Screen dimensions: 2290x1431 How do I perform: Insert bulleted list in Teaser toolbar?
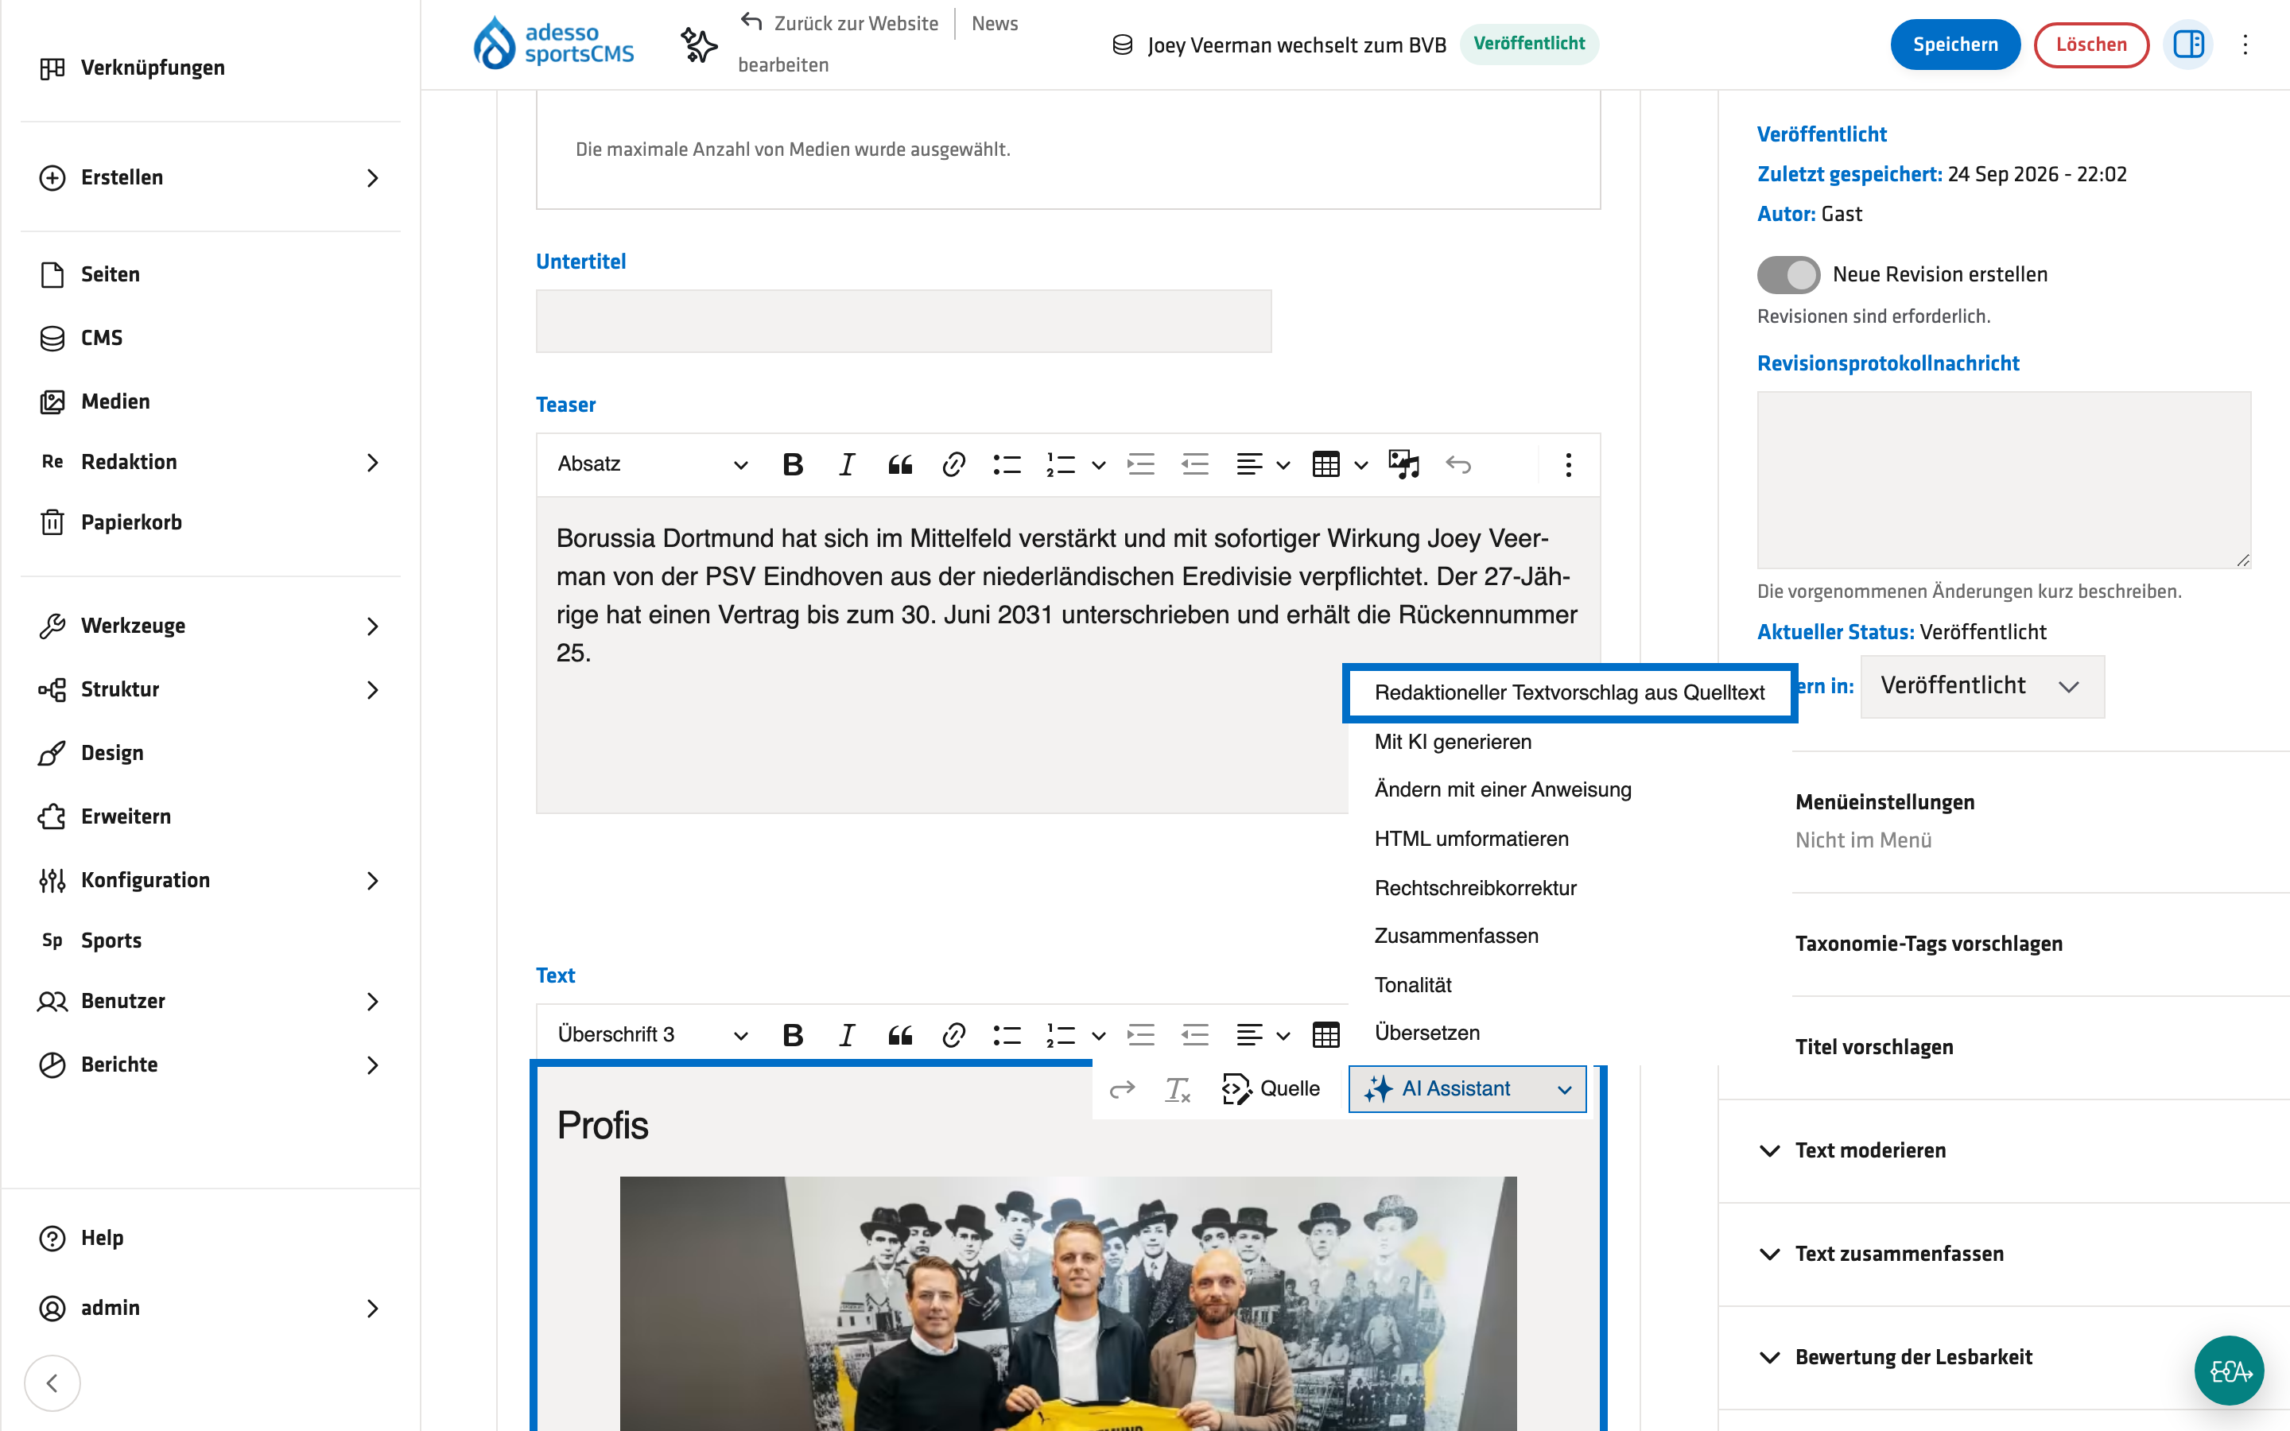1007,465
